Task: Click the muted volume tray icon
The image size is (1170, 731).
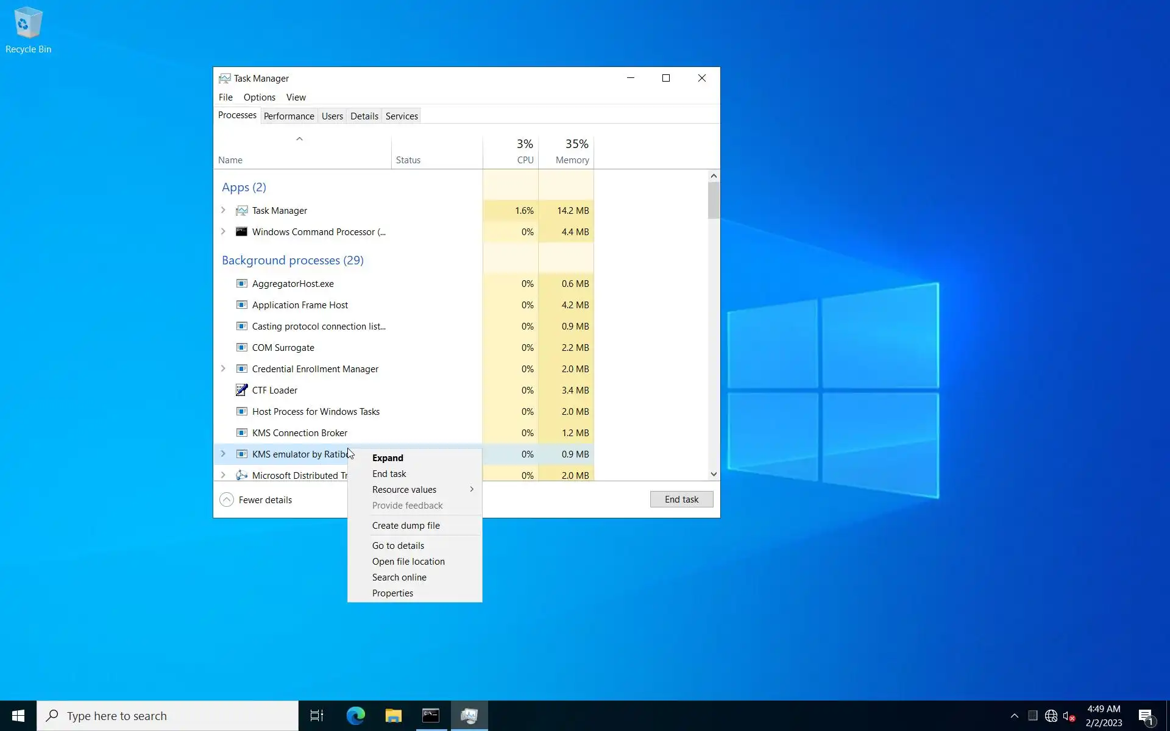Action: coord(1068,716)
